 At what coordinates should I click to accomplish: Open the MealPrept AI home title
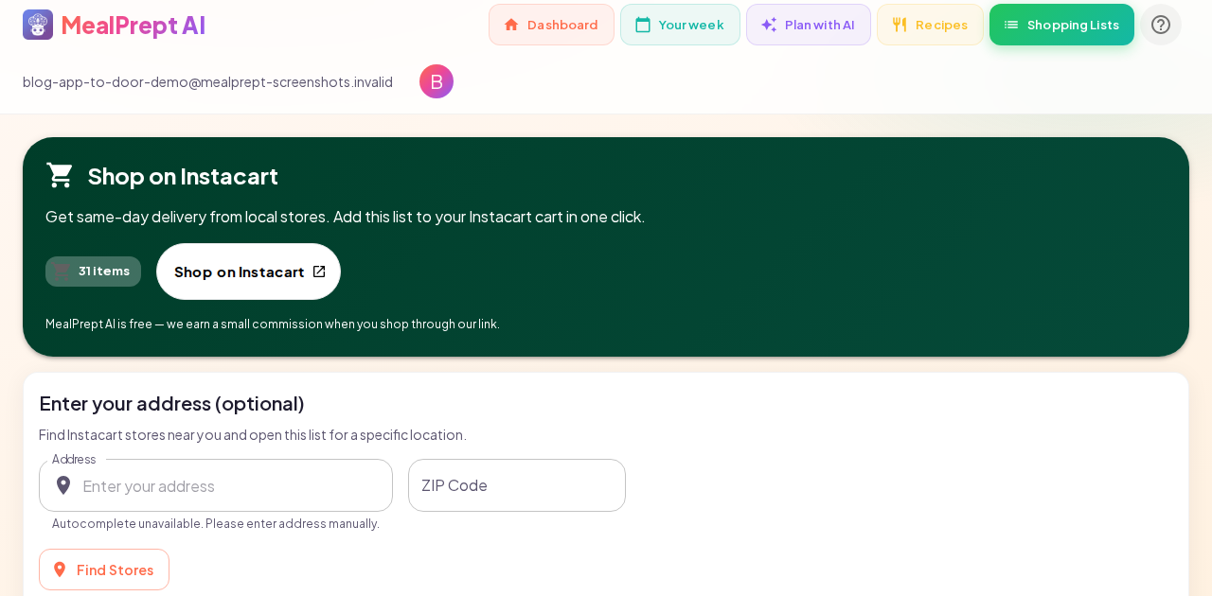[x=133, y=25]
